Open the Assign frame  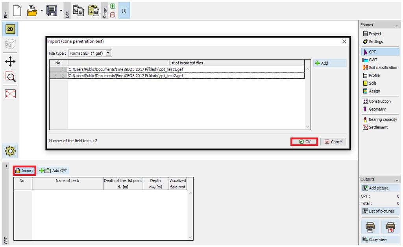381,91
